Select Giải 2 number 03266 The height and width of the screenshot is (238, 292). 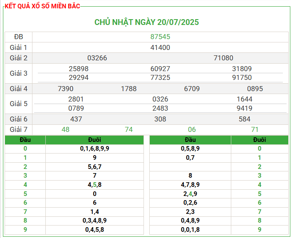pyautogui.click(x=97, y=58)
